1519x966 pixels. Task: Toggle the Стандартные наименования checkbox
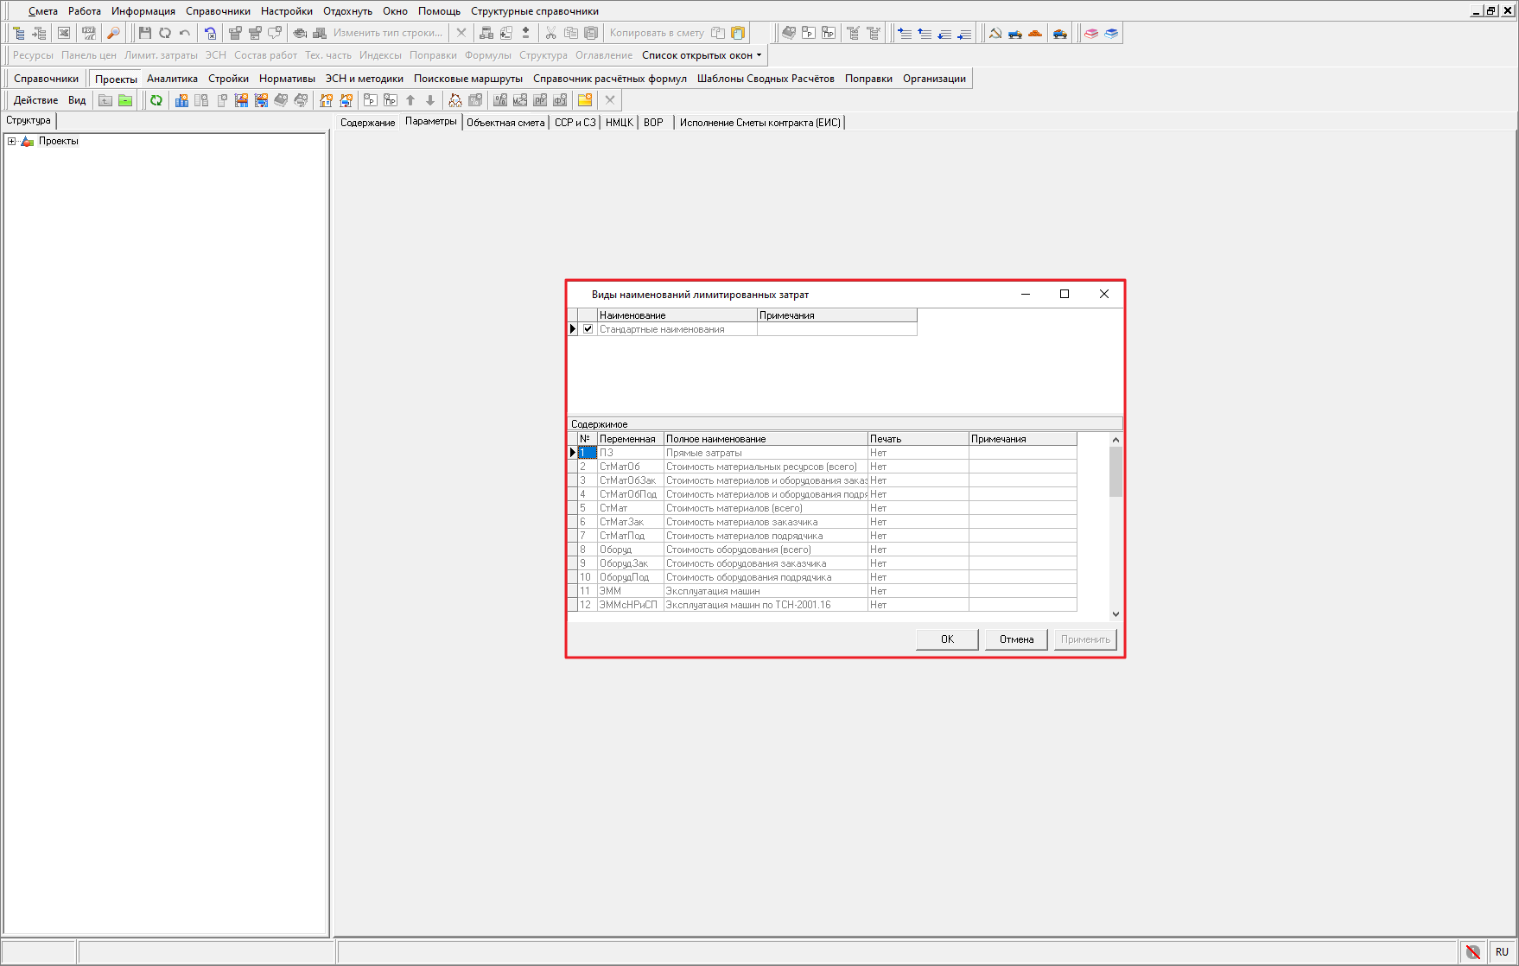pyautogui.click(x=588, y=329)
